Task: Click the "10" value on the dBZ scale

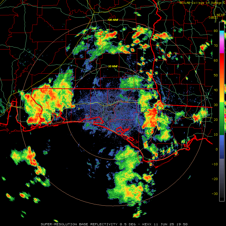Action: [216, 135]
